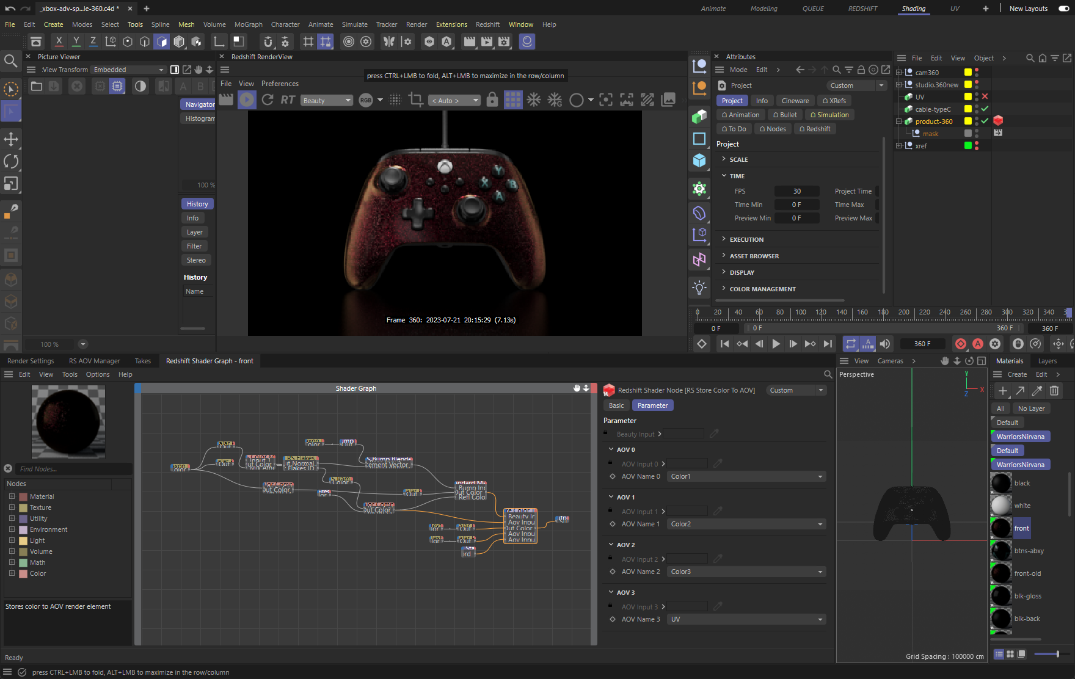Click the lock camera icon in RenderView
The height and width of the screenshot is (679, 1075).
tap(492, 100)
